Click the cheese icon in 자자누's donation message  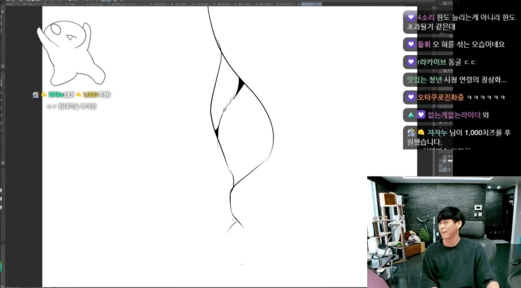click(421, 132)
